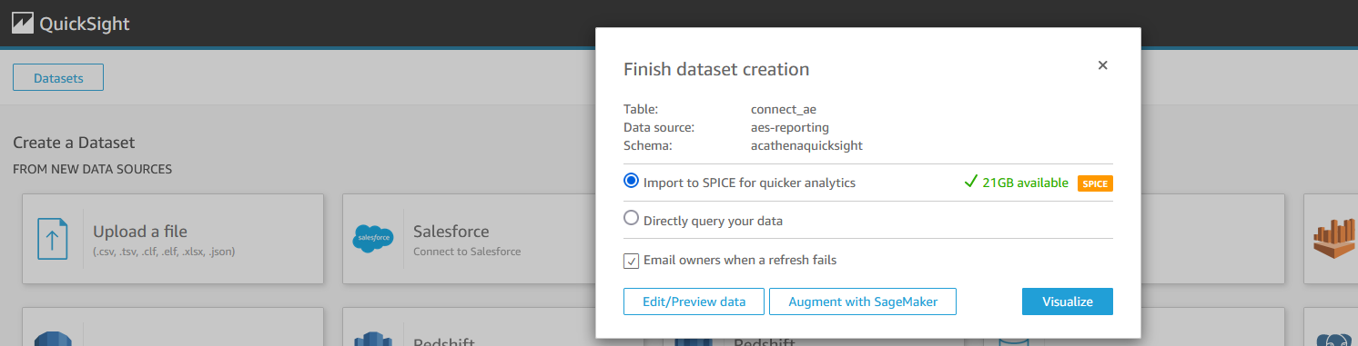Click the Visualize button
1358x346 pixels.
(x=1068, y=302)
